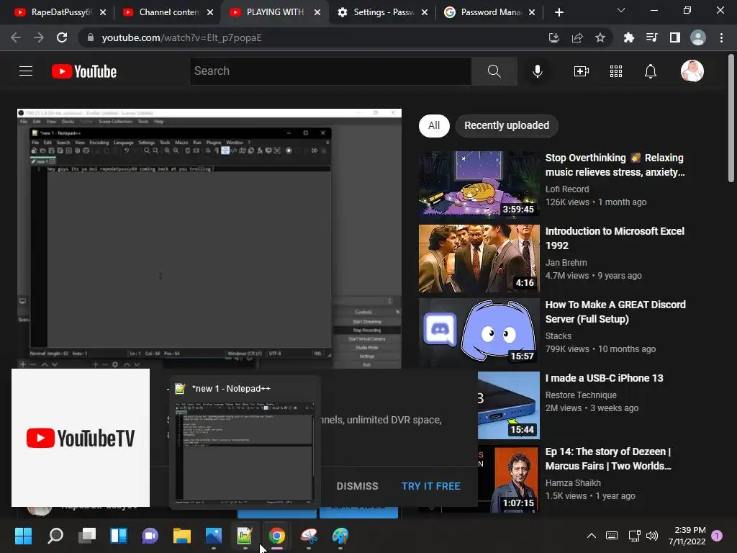Open the YouTube account avatar menu

click(x=692, y=71)
